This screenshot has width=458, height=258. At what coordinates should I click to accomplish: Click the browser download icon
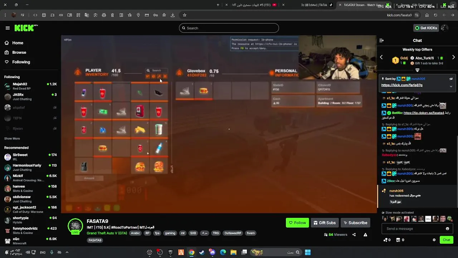(173, 15)
